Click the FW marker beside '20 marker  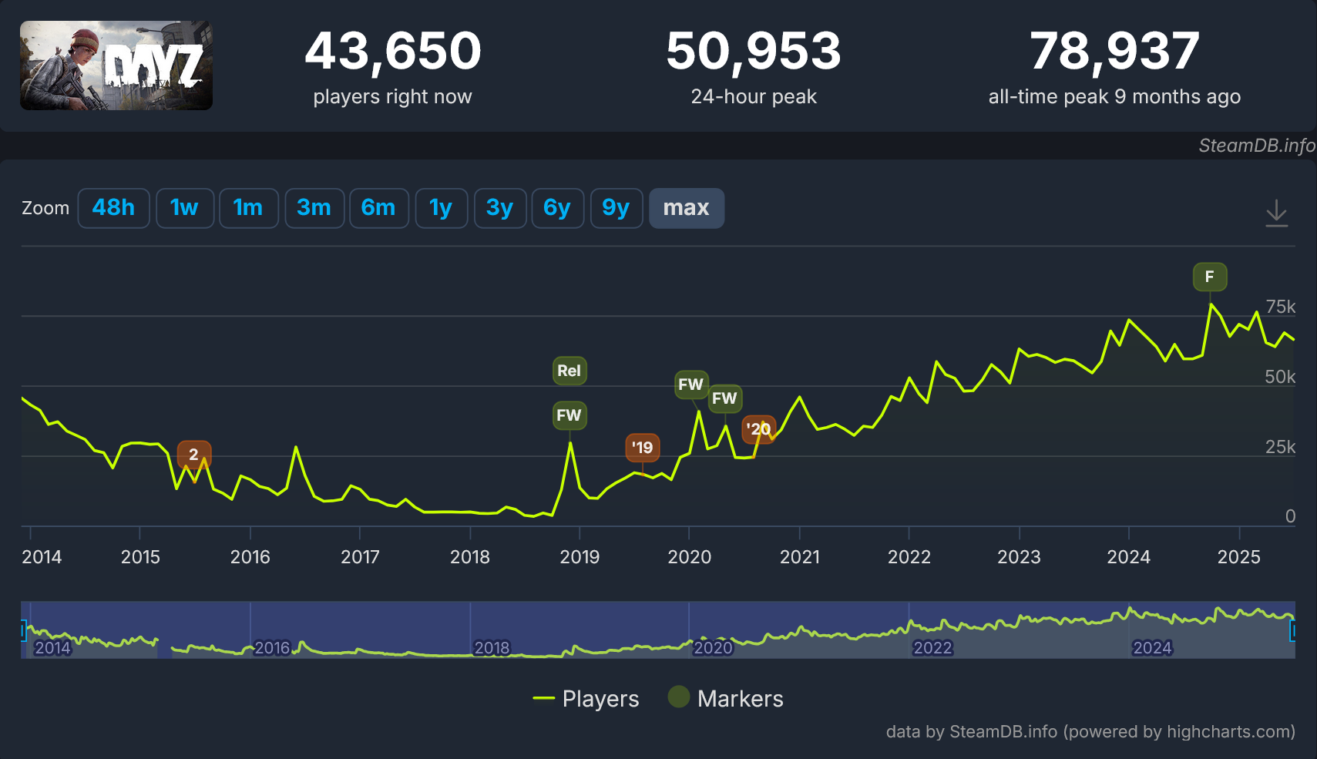click(x=724, y=398)
